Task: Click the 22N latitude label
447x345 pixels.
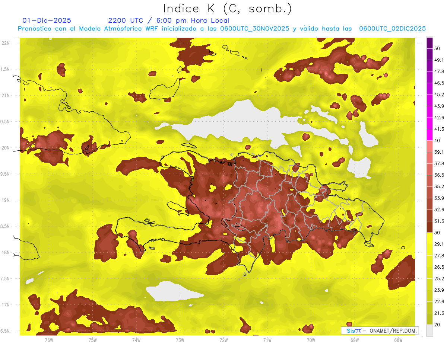Action: 6,43
